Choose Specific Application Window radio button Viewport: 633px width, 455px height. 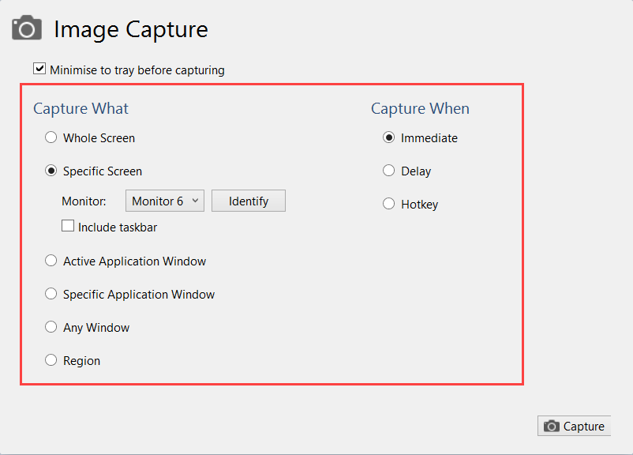51,294
